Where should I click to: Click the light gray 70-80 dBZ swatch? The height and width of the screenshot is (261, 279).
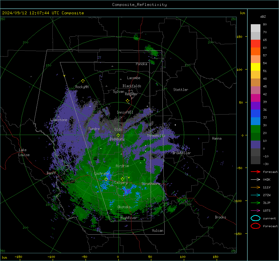(255, 28)
